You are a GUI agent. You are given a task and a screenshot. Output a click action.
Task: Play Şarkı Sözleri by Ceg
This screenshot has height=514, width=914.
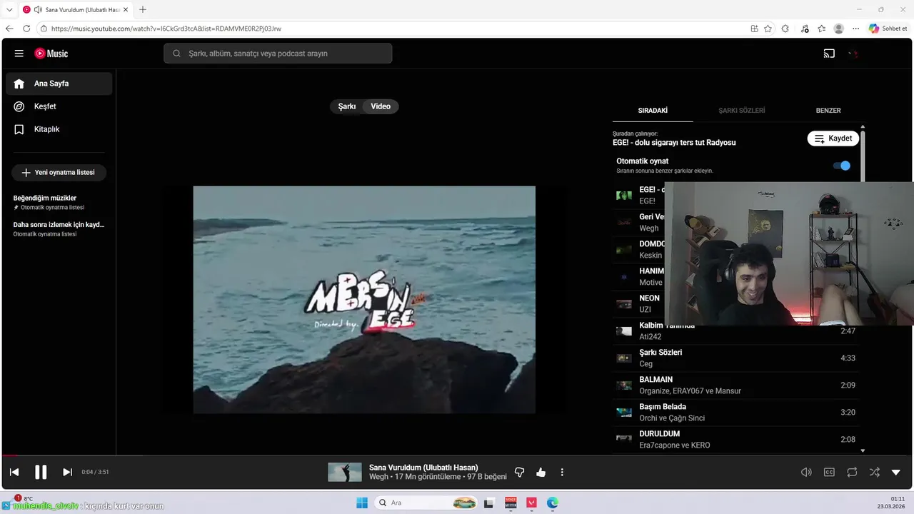click(x=735, y=358)
